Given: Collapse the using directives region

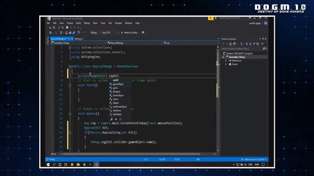Looking at the screenshot, I should pyautogui.click(x=70, y=47).
